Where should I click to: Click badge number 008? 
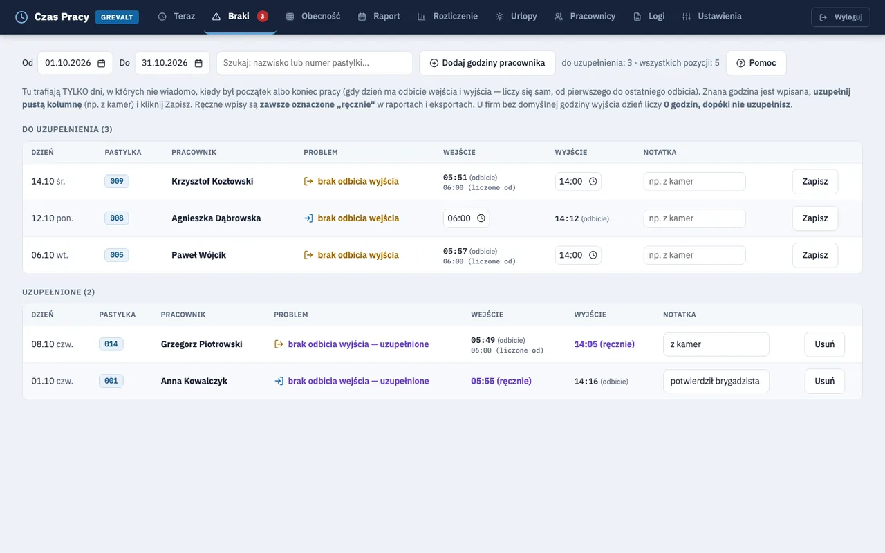(117, 218)
